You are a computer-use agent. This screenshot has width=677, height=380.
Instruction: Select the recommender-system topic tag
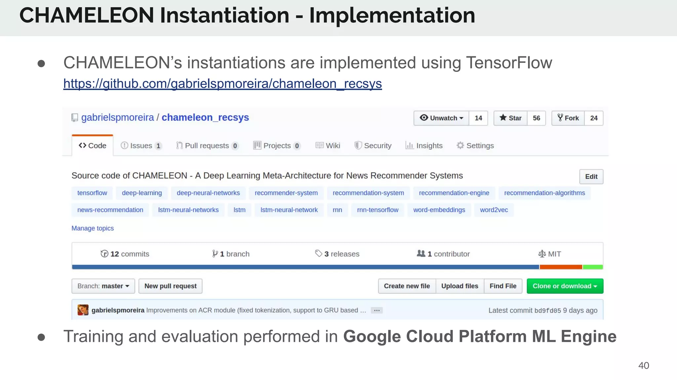(286, 193)
